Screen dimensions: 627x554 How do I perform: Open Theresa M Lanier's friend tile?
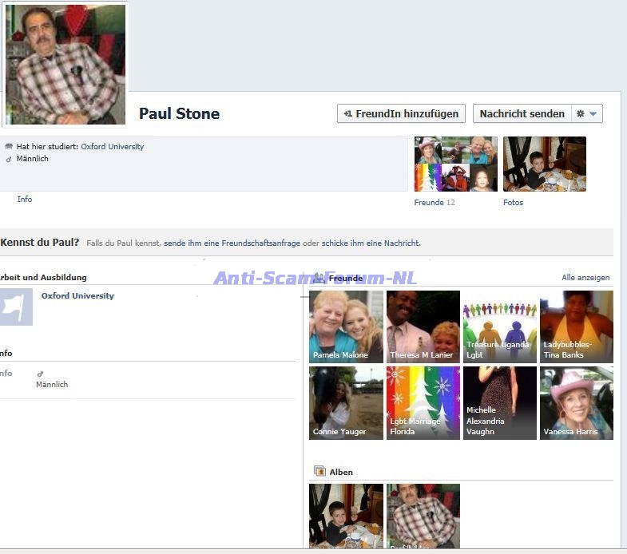tap(423, 326)
